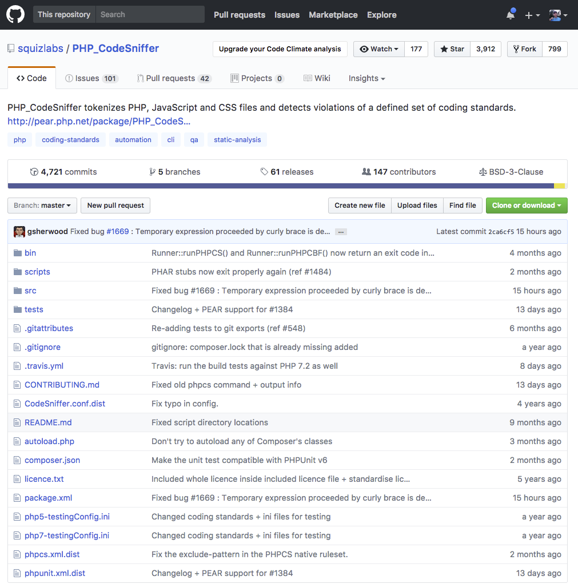Click the releases tag icon
Image resolution: width=578 pixels, height=588 pixels.
[264, 172]
